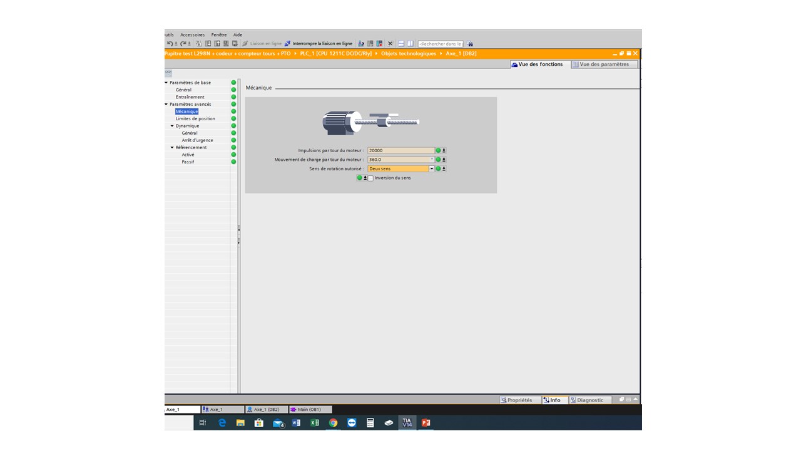Image resolution: width=801 pixels, height=451 pixels.
Task: Click the search binoculars icon
Action: click(x=470, y=44)
